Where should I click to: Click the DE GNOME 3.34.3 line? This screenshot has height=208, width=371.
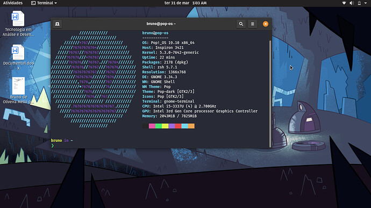point(160,77)
